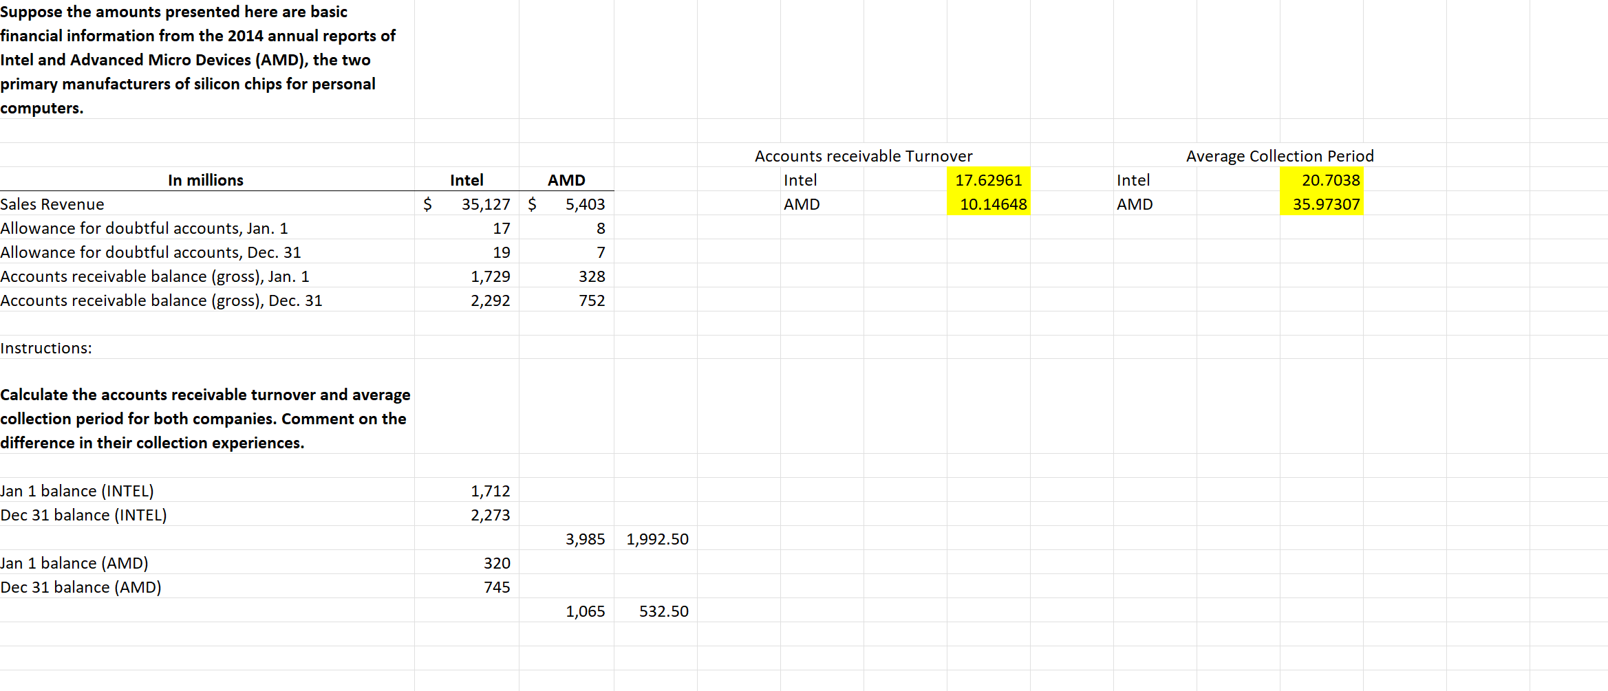Select the cell with value 3,985
Viewport: 1608px width, 691px height.
click(x=585, y=539)
